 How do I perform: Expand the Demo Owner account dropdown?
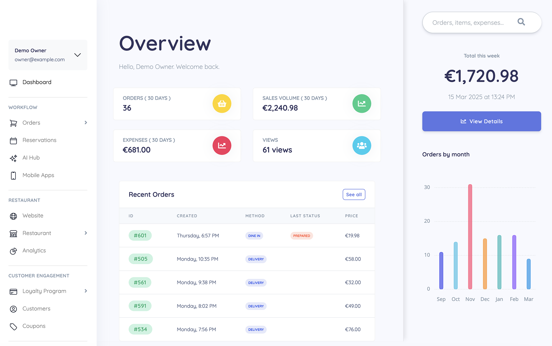tap(77, 55)
